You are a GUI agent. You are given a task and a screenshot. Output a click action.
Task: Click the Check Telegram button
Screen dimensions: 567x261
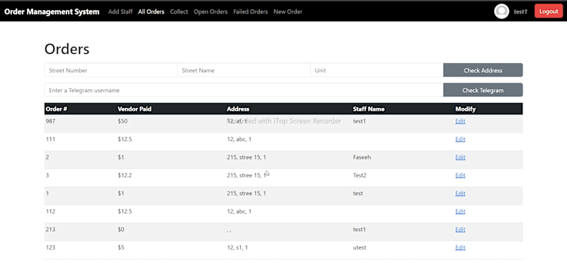pyautogui.click(x=483, y=90)
